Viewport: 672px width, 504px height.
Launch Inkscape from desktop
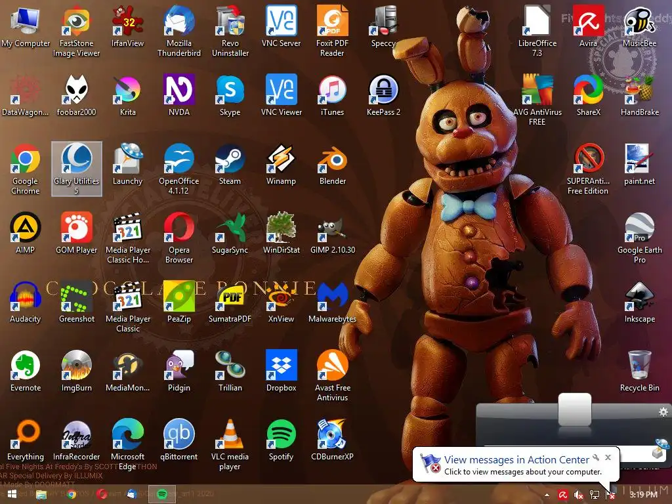(x=639, y=303)
